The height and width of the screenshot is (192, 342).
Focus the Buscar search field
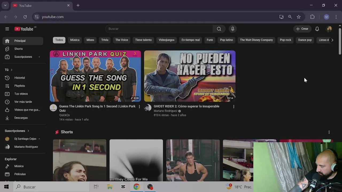159,29
